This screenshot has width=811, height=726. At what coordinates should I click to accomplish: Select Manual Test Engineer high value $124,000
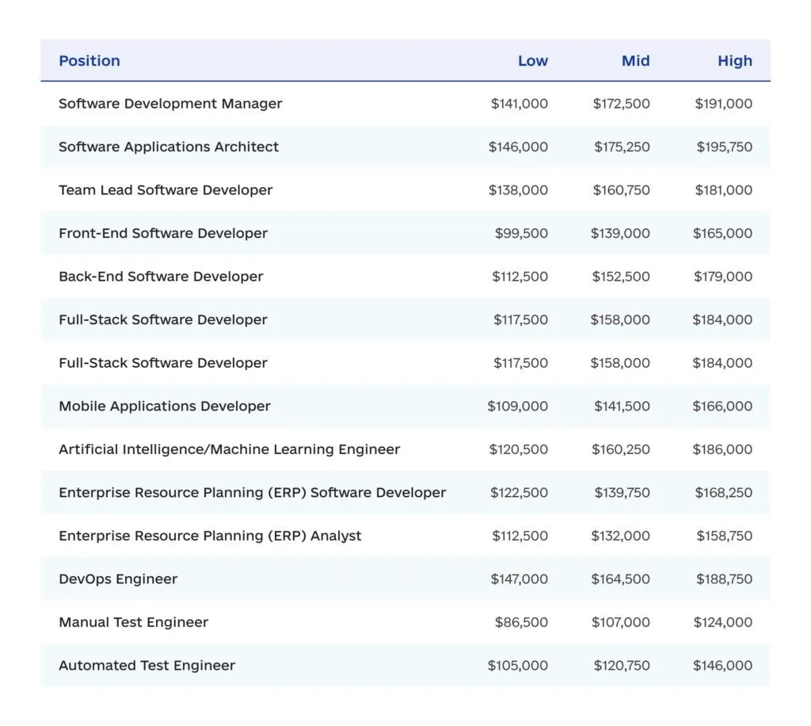tap(723, 622)
